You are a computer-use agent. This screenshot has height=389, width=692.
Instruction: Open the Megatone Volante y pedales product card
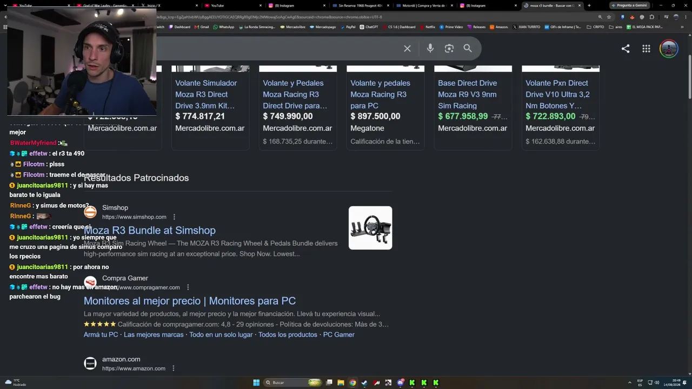click(x=385, y=107)
